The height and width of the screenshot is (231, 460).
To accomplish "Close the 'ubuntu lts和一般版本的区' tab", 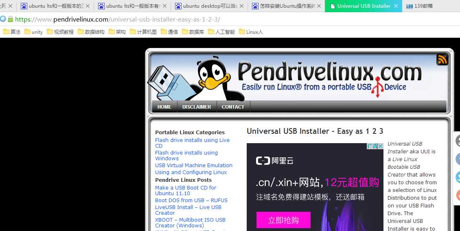I will click(x=88, y=6).
